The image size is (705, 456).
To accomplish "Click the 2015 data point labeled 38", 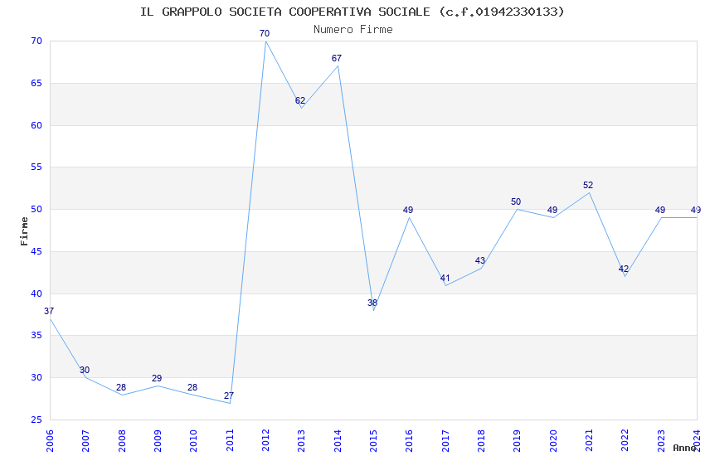I will (x=372, y=303).
